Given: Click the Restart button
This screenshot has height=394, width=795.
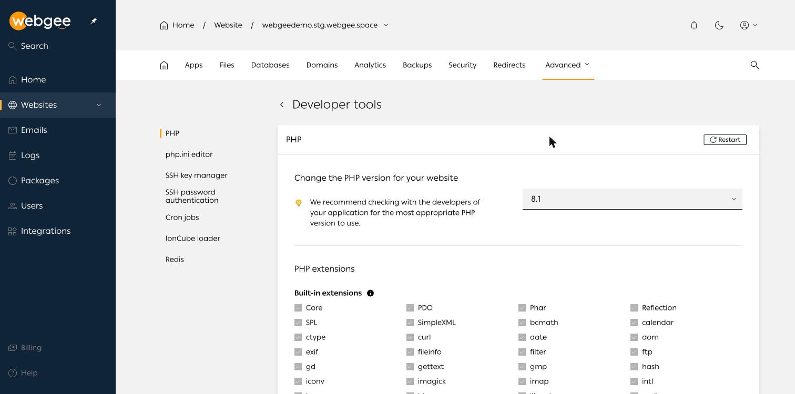Looking at the screenshot, I should click(725, 140).
